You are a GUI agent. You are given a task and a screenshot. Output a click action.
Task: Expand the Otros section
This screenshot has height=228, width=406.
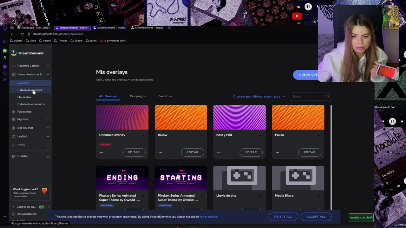(30, 145)
